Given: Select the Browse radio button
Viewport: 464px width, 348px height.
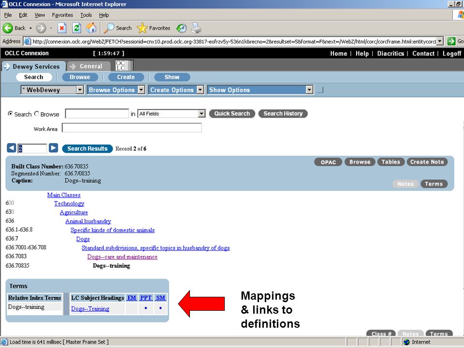Looking at the screenshot, I should [37, 114].
